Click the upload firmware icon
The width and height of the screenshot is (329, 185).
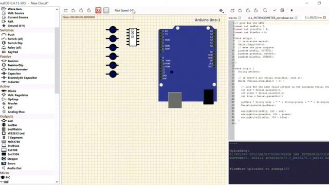[x=282, y=10]
